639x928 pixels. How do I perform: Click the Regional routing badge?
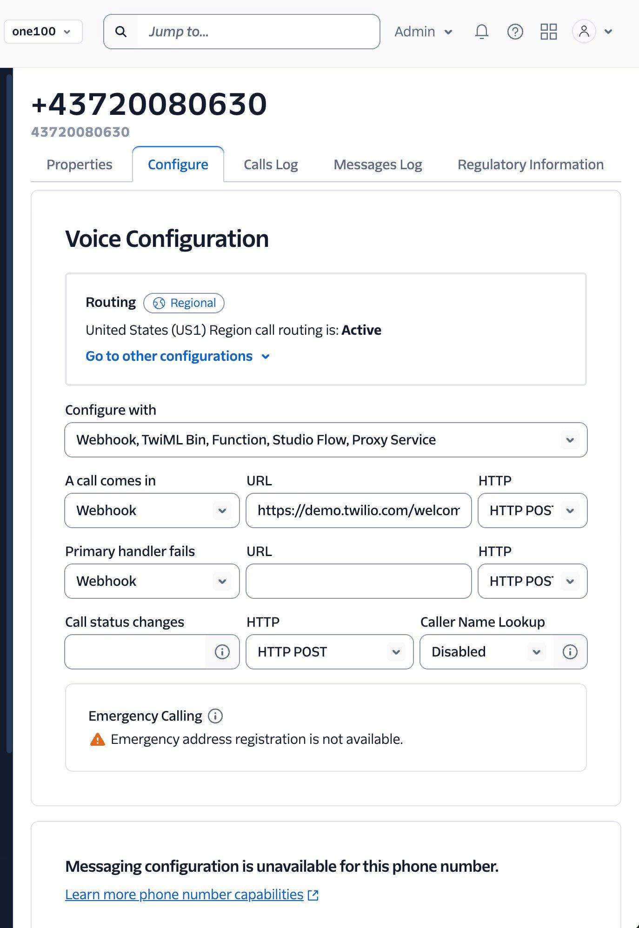tap(184, 303)
